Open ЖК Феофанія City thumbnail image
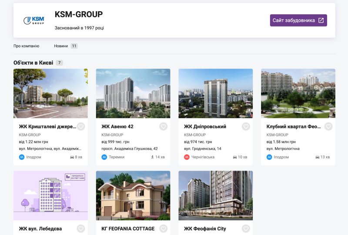348x235 pixels. click(215, 195)
